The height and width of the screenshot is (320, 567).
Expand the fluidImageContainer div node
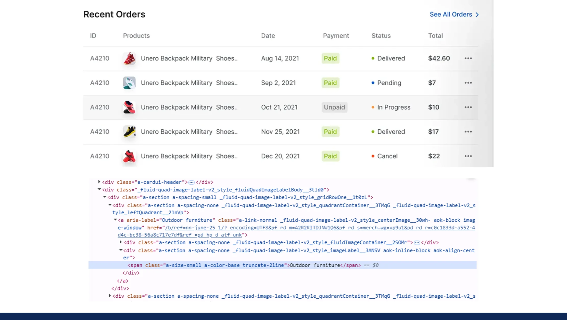121,242
